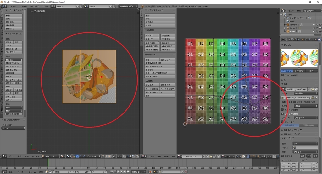Image resolution: width=322 pixels, height=174 pixels.
Task: Click the pin image icon in UV header
Action: point(218,156)
